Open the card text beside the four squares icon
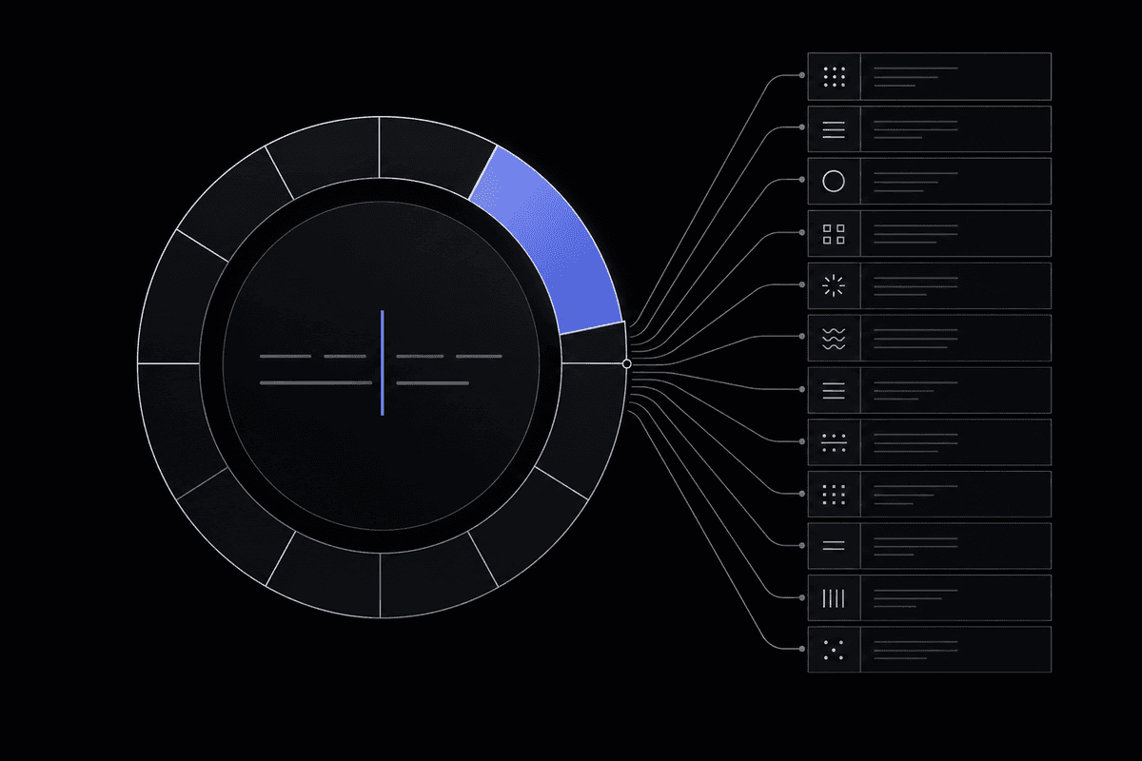Screen dimensions: 1142x761 tap(916, 234)
